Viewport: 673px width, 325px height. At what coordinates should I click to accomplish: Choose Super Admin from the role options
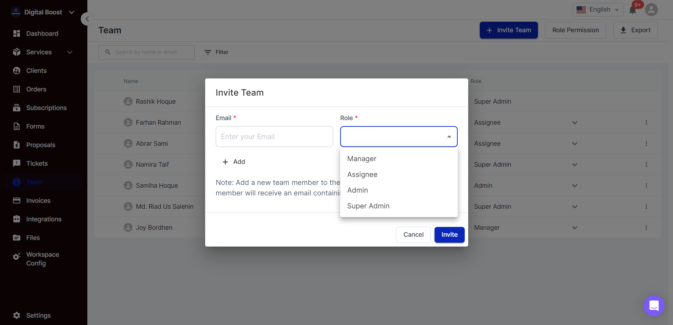click(368, 206)
